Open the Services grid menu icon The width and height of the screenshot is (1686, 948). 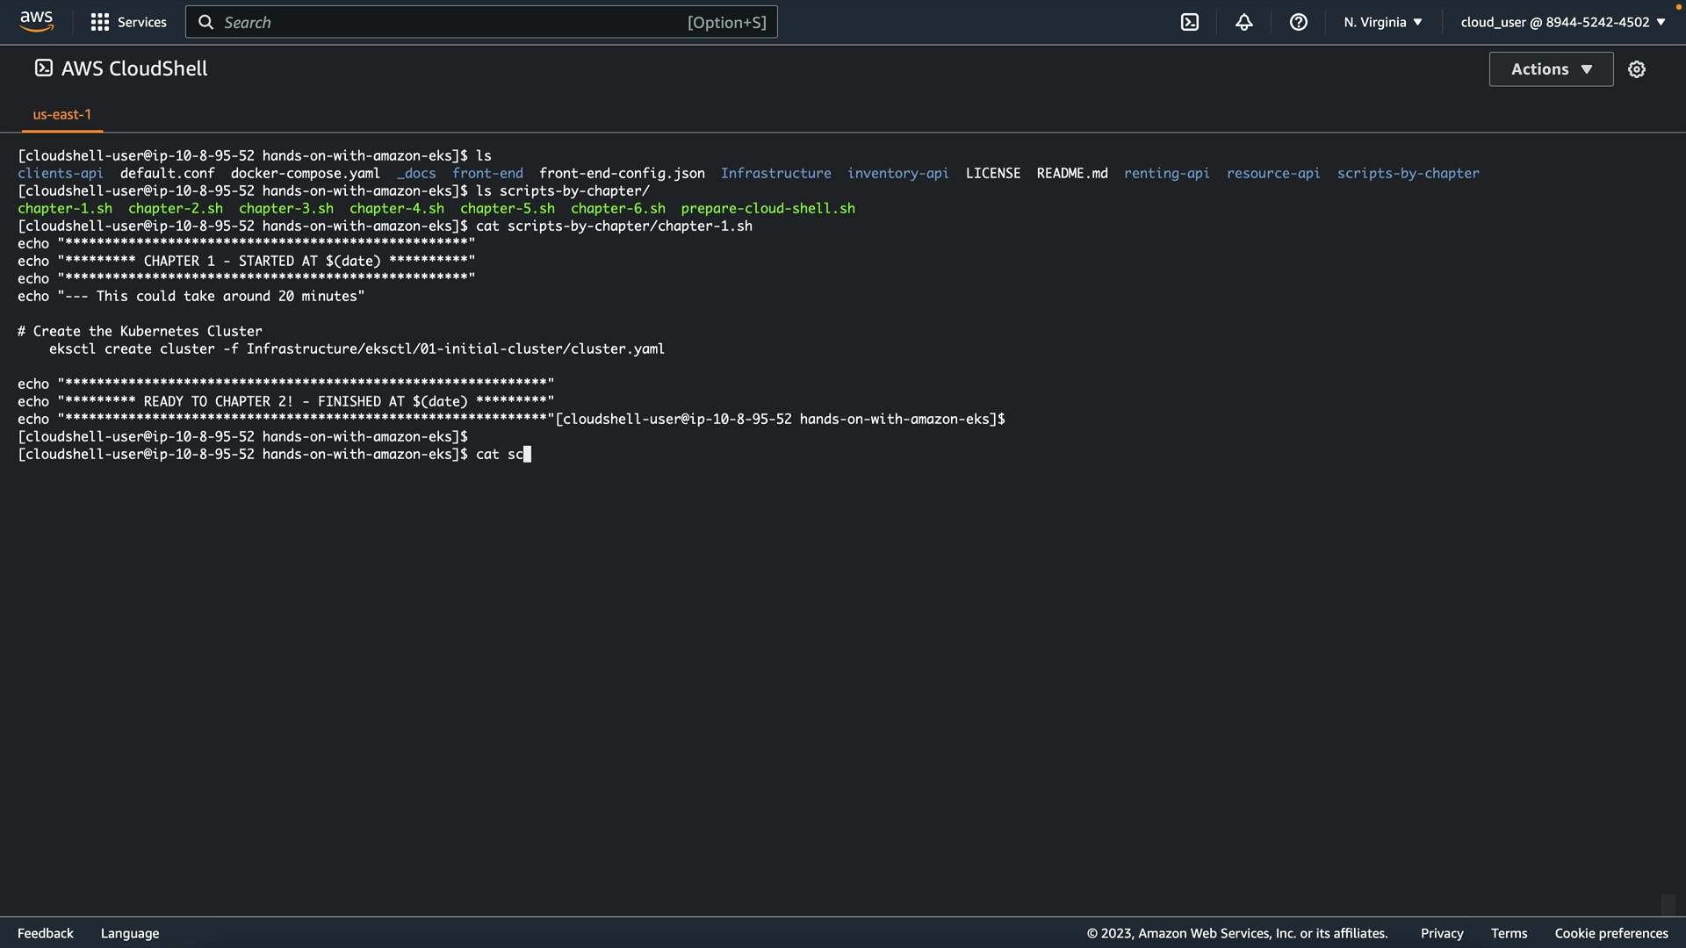click(100, 22)
